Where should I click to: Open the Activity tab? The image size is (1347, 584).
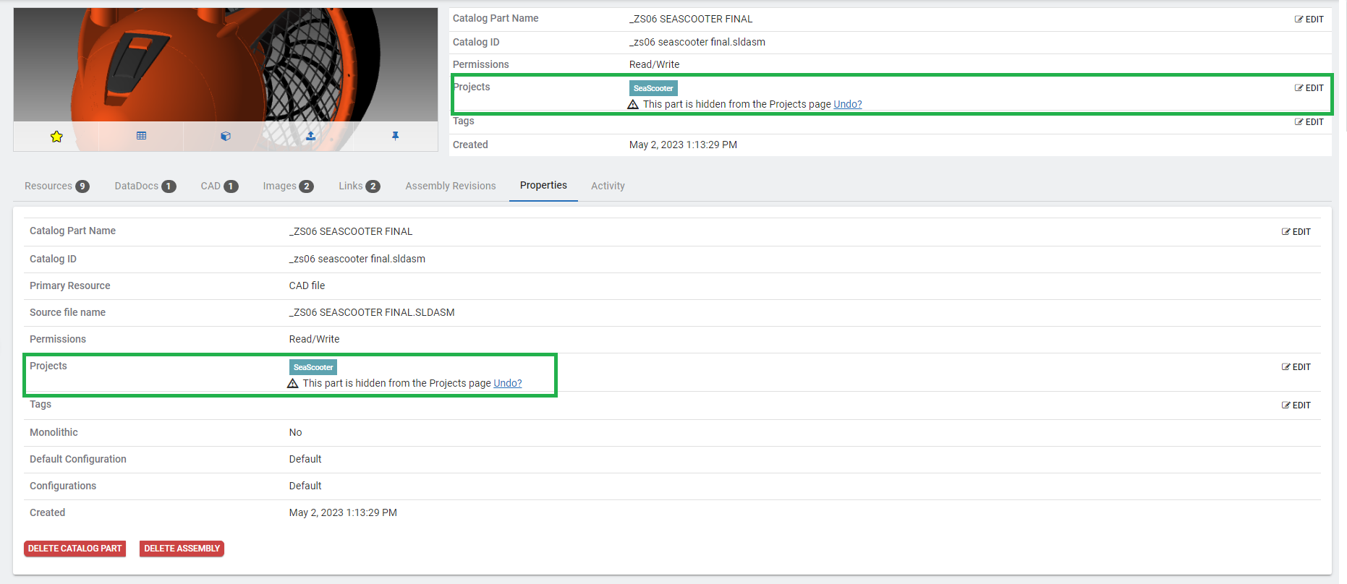tap(607, 186)
